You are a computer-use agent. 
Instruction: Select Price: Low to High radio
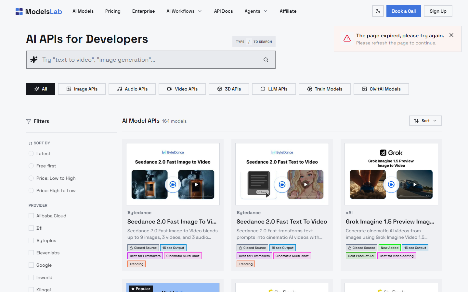click(31, 178)
